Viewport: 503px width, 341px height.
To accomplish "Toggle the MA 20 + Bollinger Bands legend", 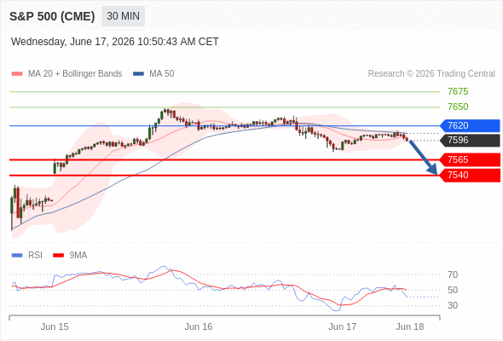I will coord(75,74).
